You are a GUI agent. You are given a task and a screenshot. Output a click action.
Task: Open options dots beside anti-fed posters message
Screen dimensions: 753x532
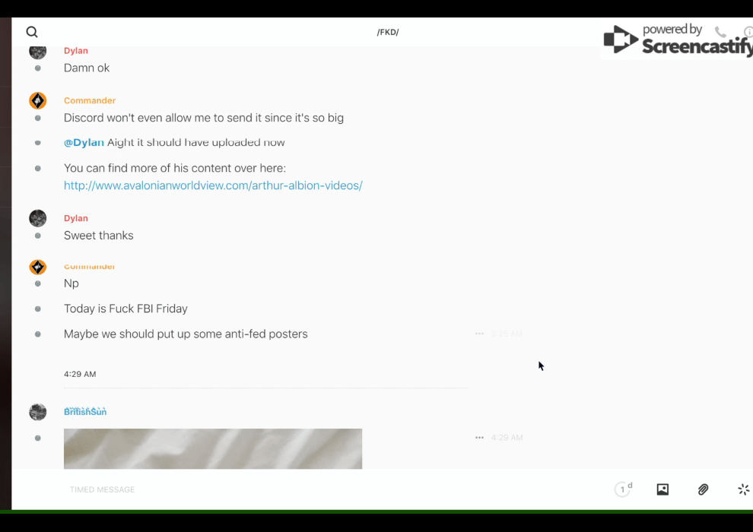(479, 334)
